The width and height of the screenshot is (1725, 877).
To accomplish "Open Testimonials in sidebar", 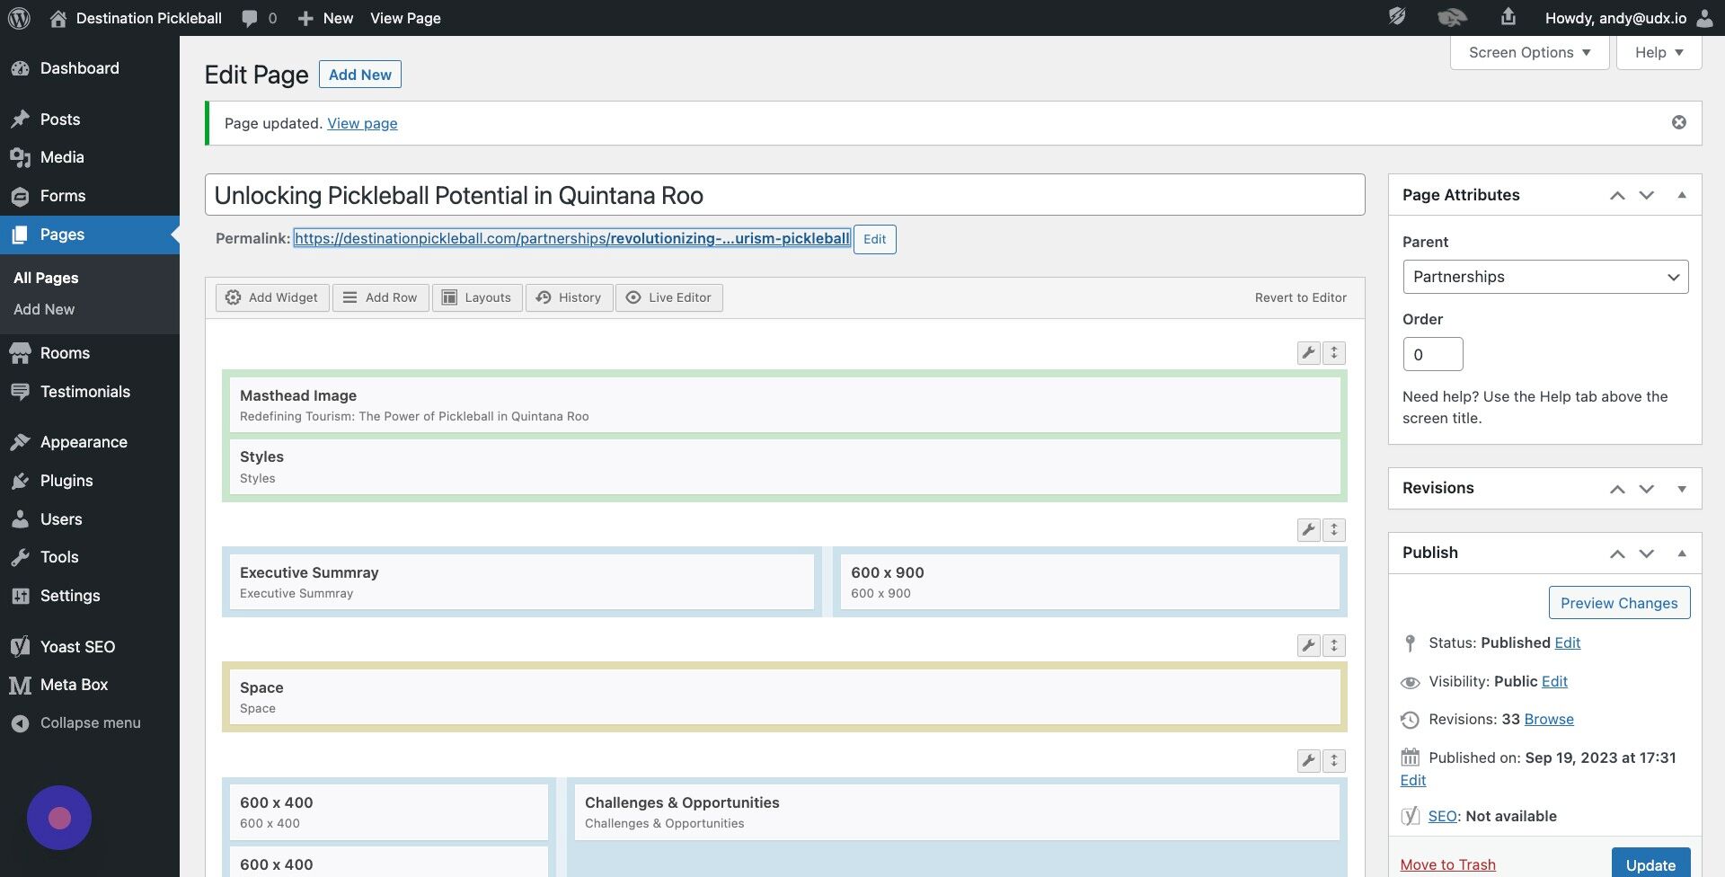I will coord(90,392).
